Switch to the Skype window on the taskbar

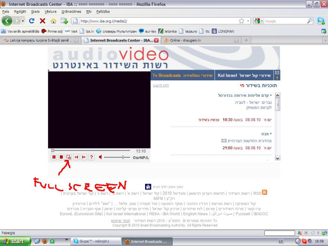point(96,241)
